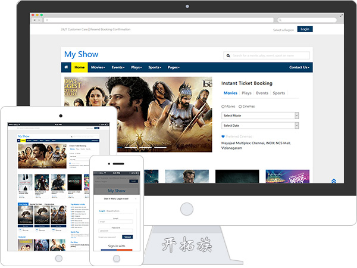Switch to Plays tab in Ticket Booking

246,93
